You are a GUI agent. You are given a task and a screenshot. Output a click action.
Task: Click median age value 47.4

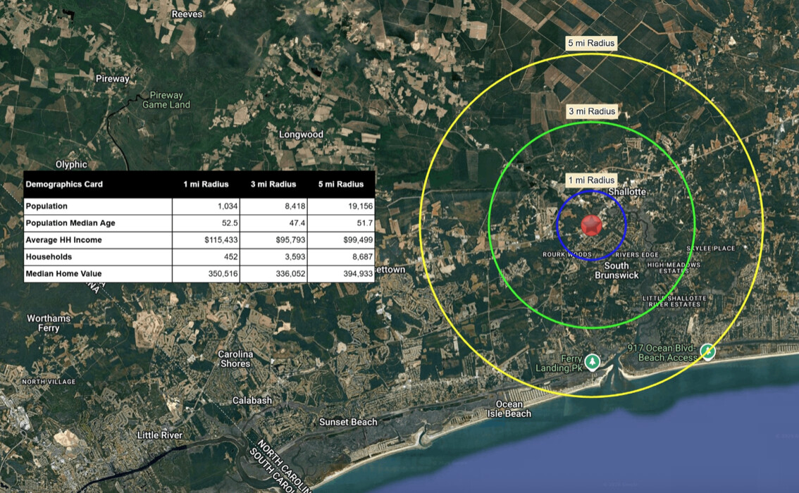click(297, 223)
